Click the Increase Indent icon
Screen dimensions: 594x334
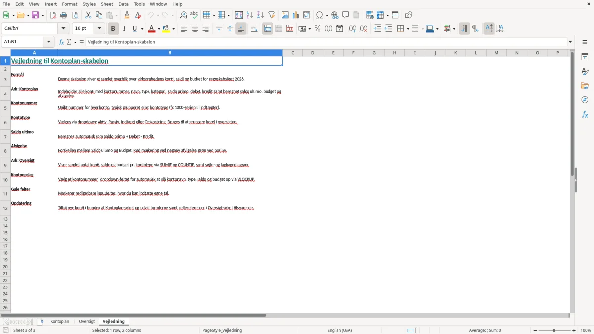(x=377, y=29)
